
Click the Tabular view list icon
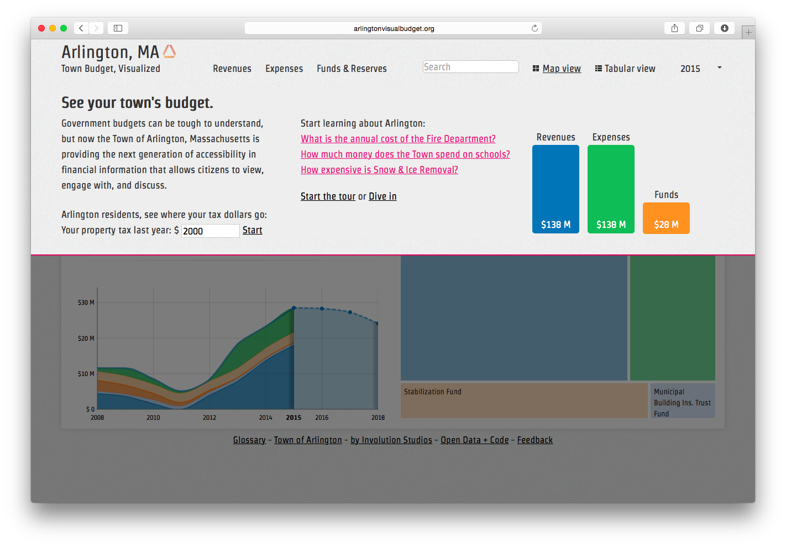598,69
